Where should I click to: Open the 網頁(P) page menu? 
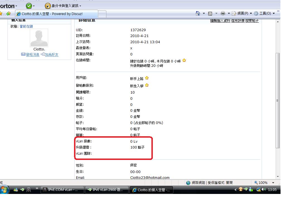(242, 13)
